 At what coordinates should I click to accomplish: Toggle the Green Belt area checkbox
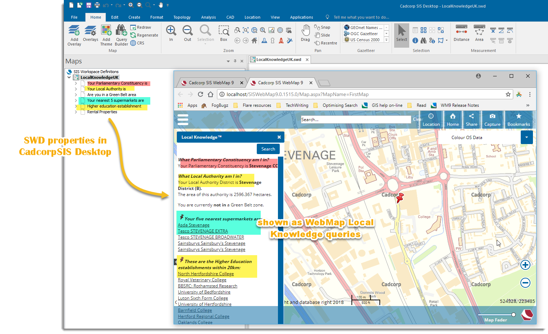(x=82, y=95)
